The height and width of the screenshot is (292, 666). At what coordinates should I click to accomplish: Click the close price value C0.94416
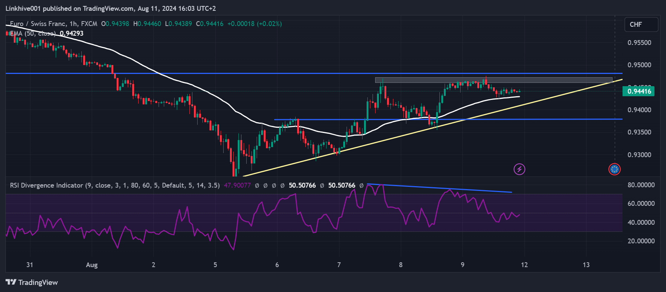(209, 24)
